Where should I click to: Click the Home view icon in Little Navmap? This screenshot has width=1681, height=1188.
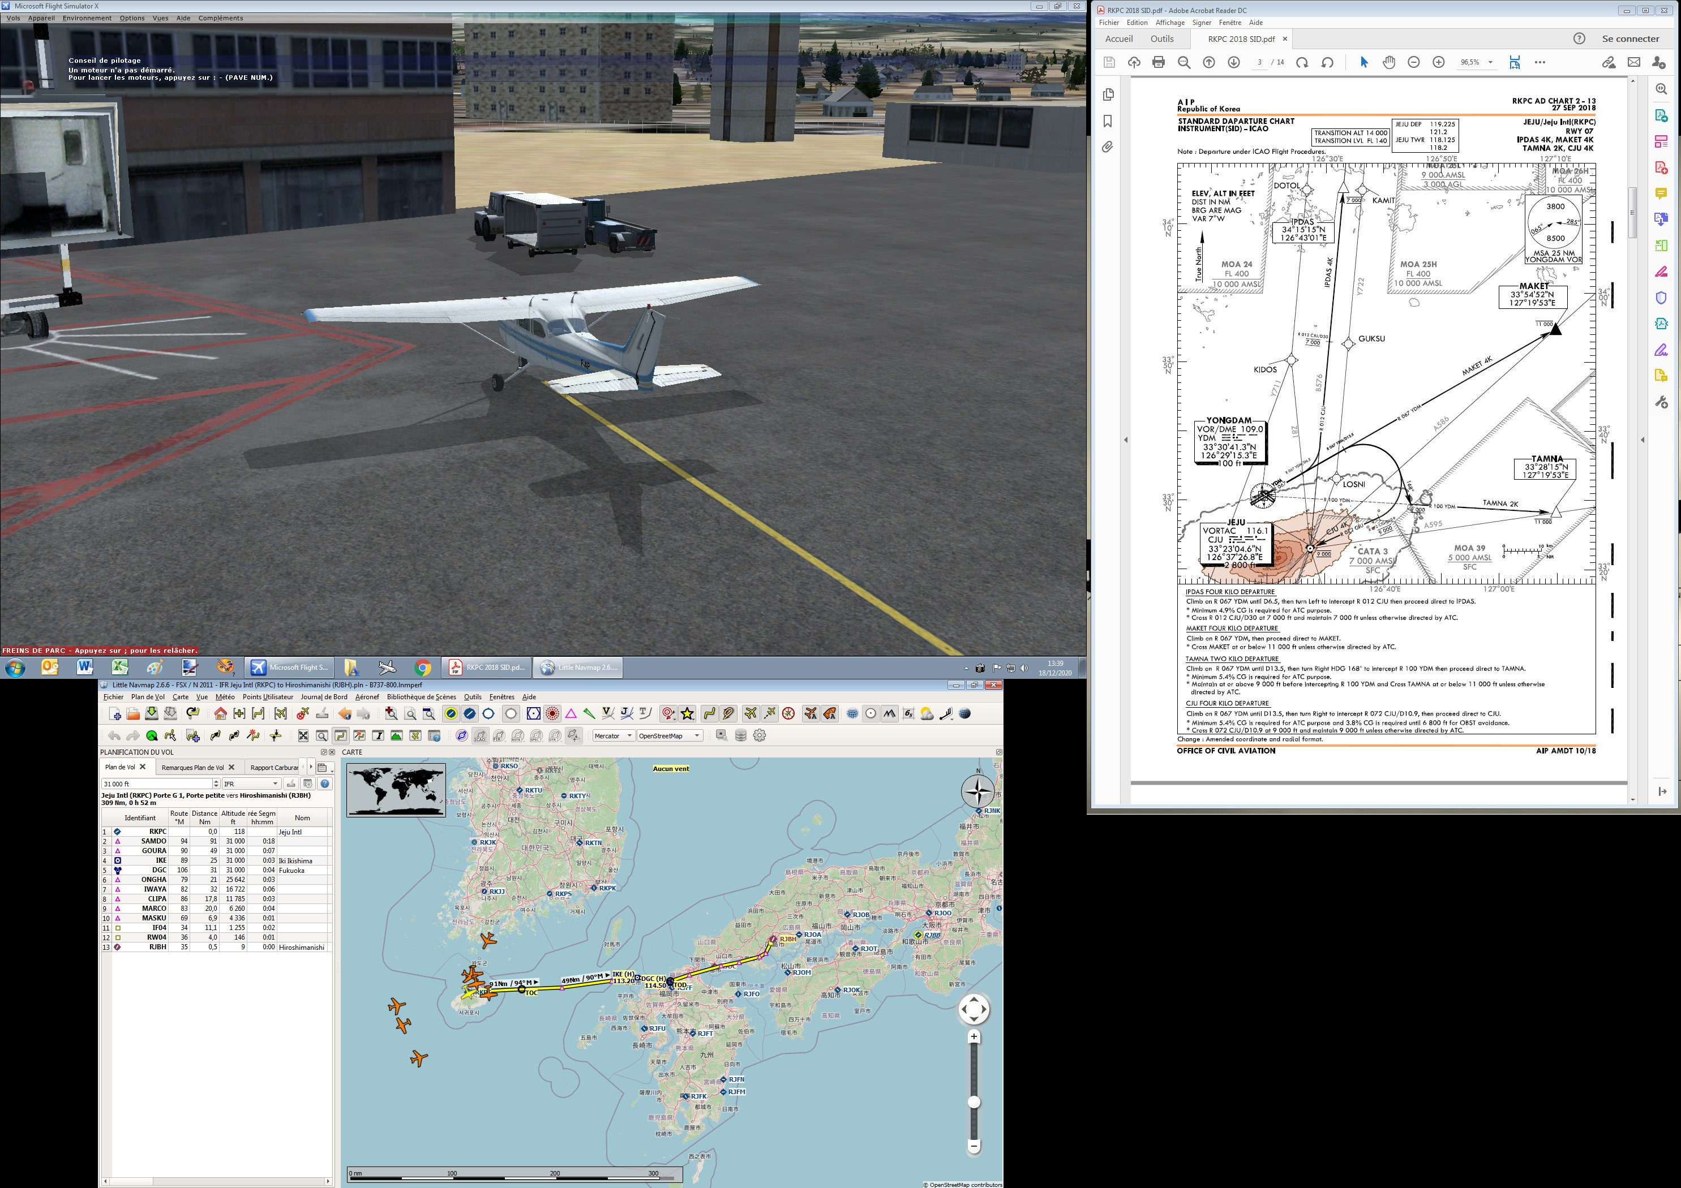(220, 714)
